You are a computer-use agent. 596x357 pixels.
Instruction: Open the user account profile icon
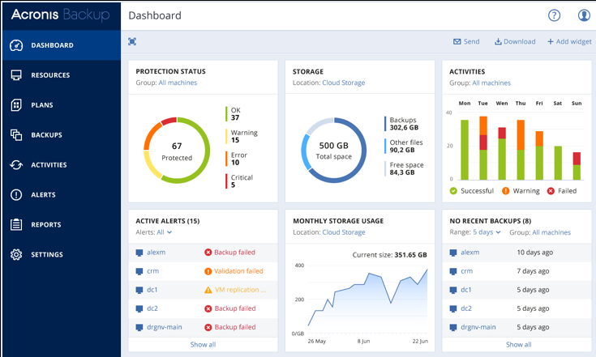584,15
